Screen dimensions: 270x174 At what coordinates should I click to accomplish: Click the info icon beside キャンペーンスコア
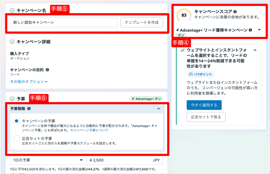tap(235, 12)
